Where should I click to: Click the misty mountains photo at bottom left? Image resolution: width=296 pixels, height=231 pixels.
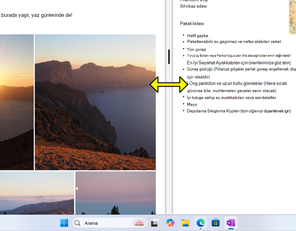tap(37, 193)
